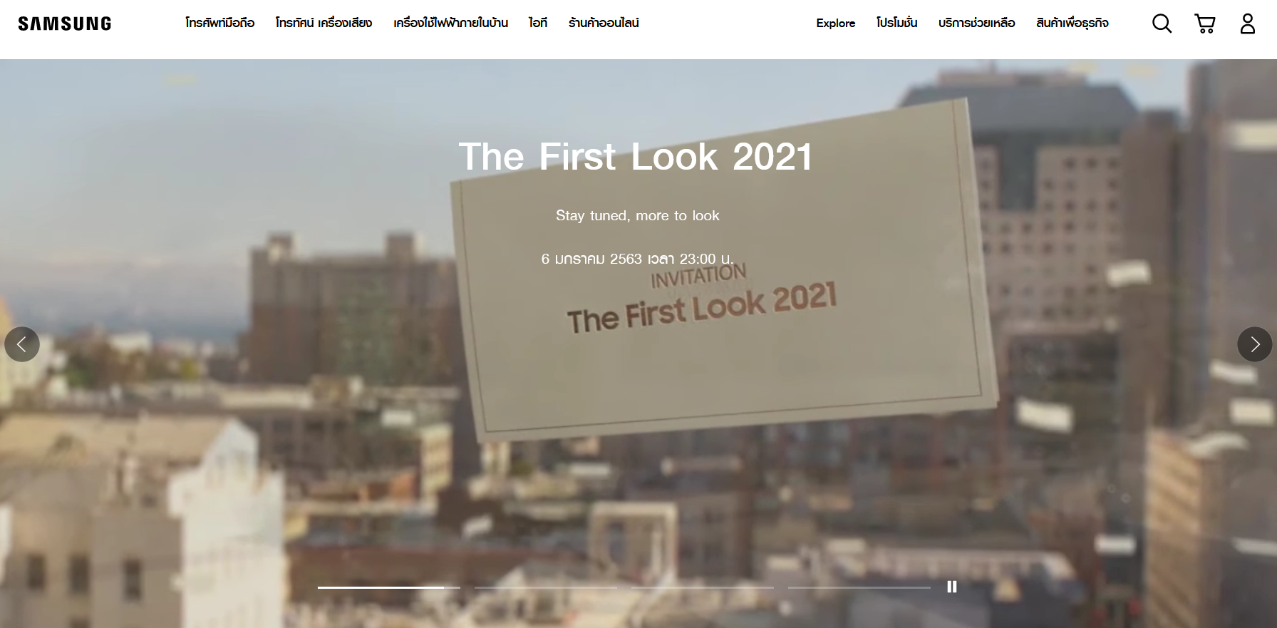Open the shopping cart icon

click(1205, 24)
